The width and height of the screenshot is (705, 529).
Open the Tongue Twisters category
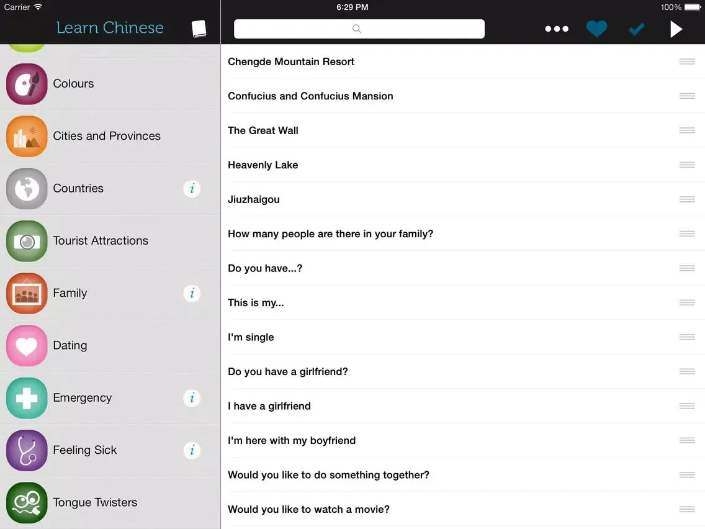pyautogui.click(x=95, y=502)
